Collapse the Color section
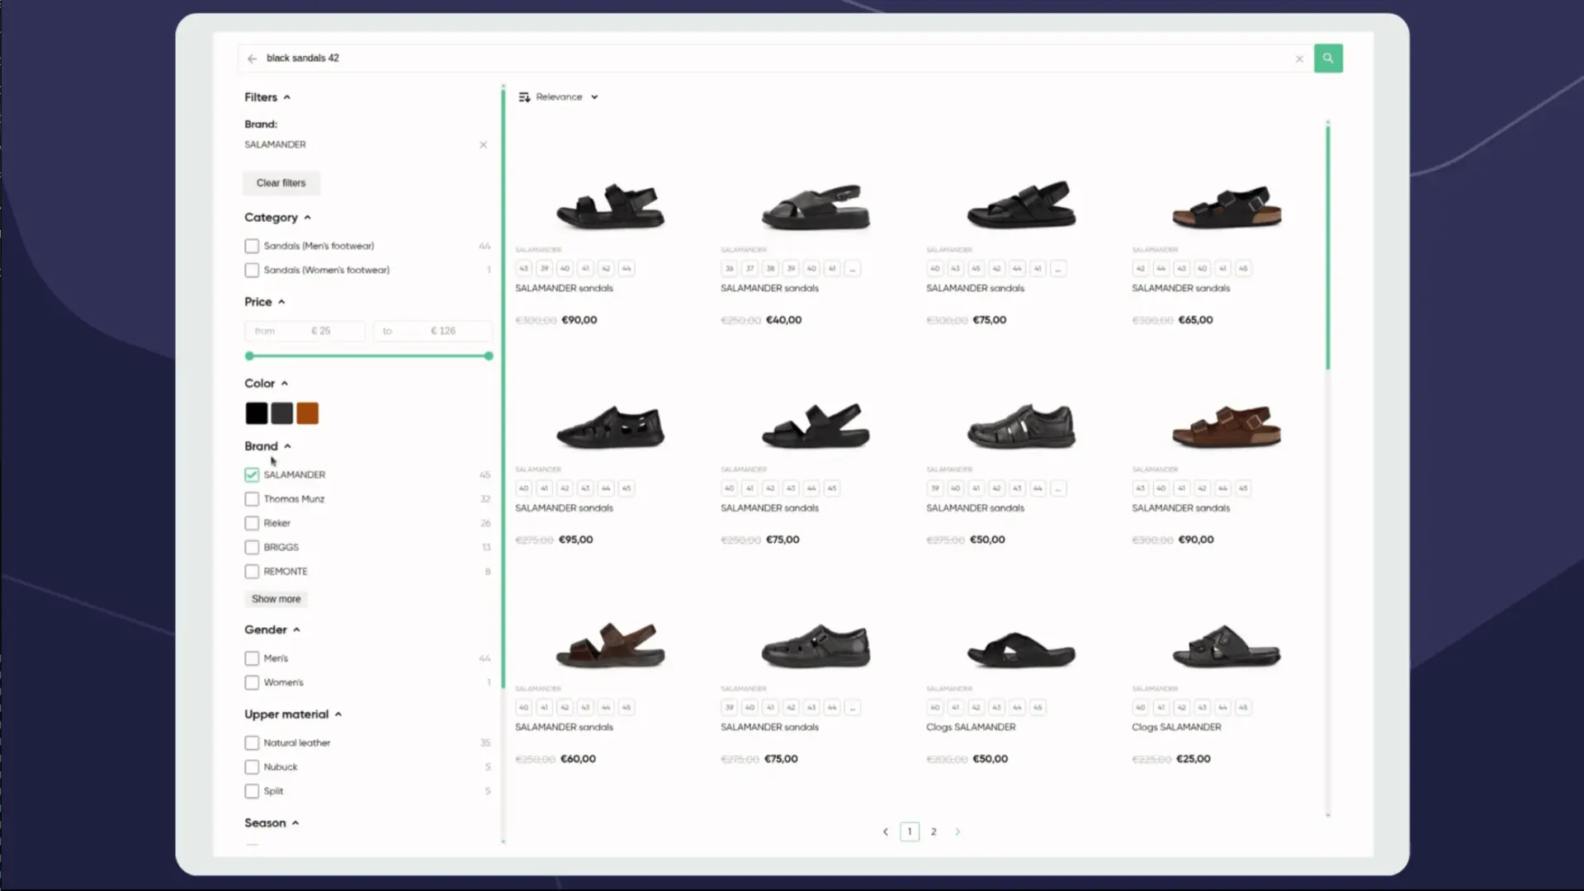The width and height of the screenshot is (1584, 891). point(266,384)
